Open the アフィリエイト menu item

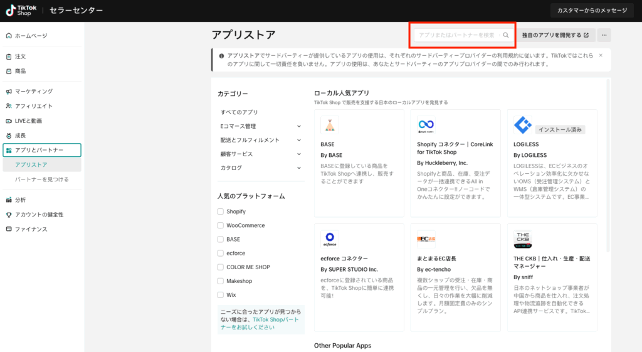(x=42, y=106)
